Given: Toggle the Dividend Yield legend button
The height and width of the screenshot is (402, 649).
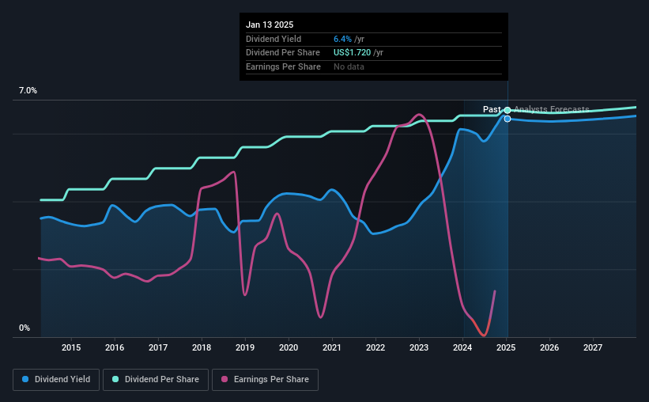Looking at the screenshot, I should point(56,380).
